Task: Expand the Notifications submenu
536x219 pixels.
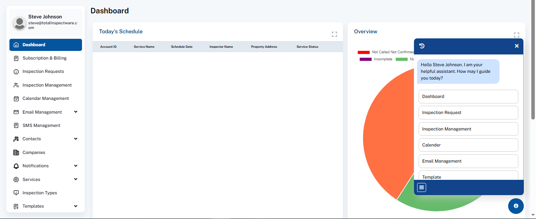Action: pyautogui.click(x=76, y=166)
